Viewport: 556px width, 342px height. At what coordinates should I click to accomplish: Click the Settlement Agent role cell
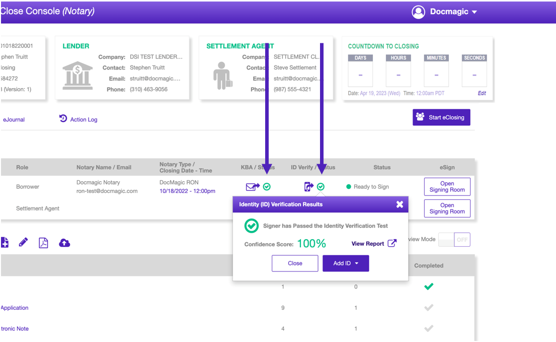38,209
